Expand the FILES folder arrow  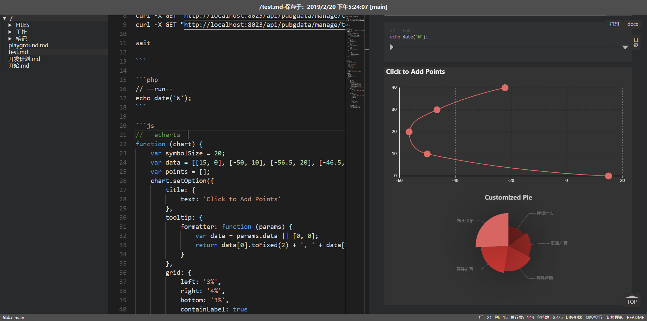(10, 25)
